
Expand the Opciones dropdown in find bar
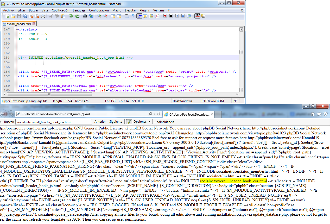click(x=149, y=122)
